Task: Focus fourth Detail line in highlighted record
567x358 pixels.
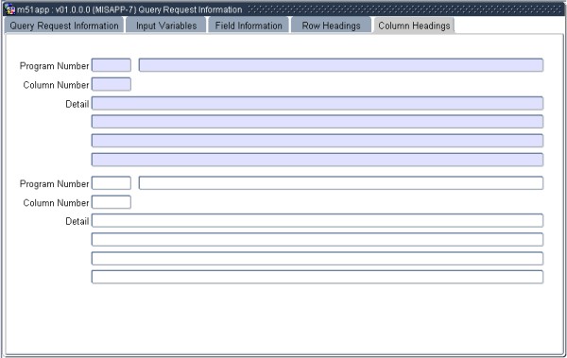Action: [318, 160]
